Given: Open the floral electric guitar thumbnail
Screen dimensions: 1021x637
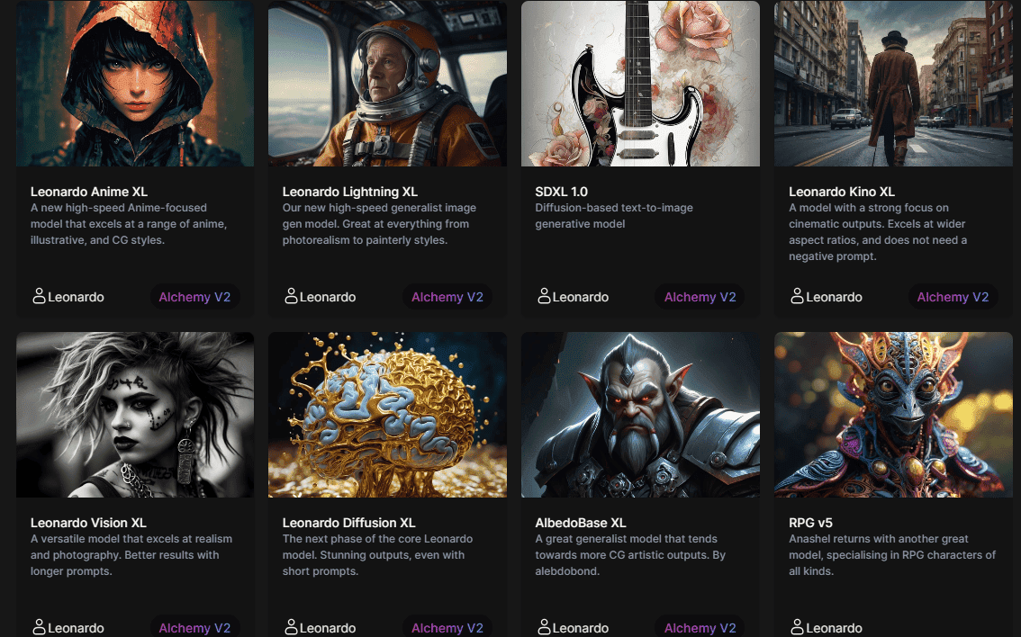Looking at the screenshot, I should pyautogui.click(x=640, y=83).
